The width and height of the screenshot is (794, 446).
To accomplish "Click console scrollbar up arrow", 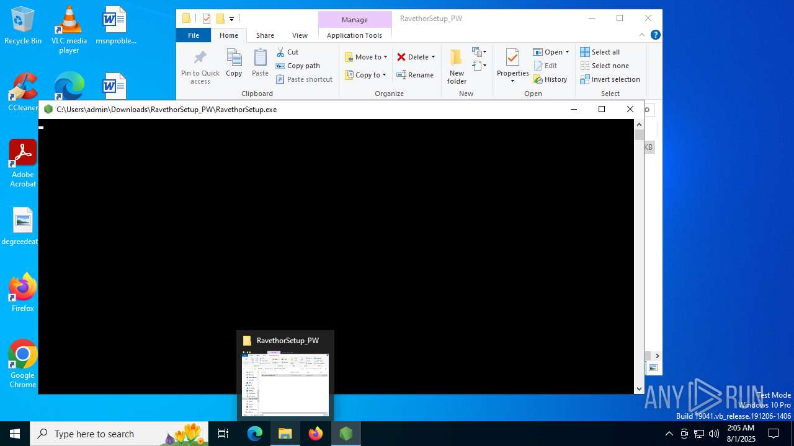I will pyautogui.click(x=639, y=125).
